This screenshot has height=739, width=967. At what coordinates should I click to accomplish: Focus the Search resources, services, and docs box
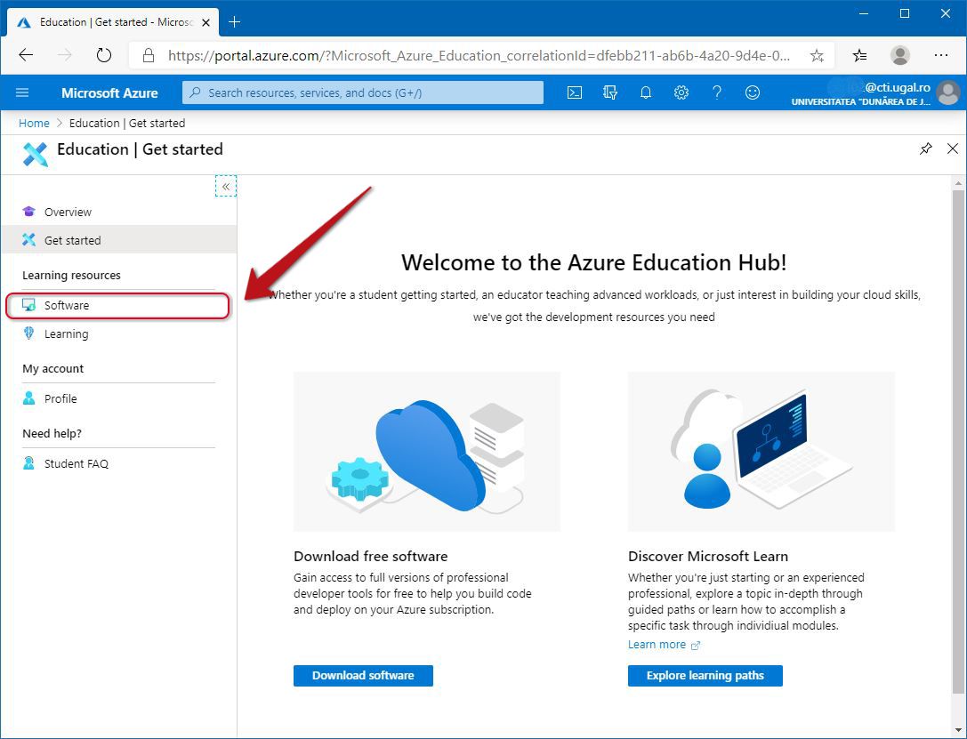click(363, 92)
